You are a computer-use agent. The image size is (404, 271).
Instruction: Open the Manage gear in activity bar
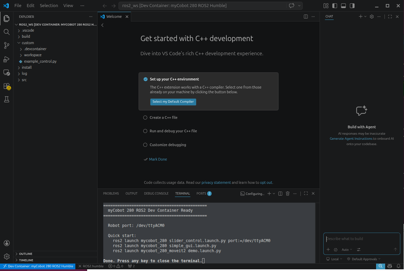coord(6,257)
